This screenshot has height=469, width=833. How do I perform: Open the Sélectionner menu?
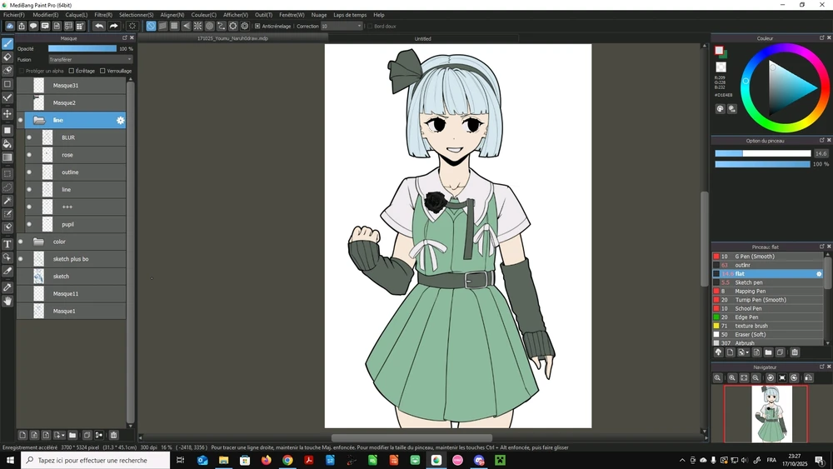pyautogui.click(x=136, y=15)
